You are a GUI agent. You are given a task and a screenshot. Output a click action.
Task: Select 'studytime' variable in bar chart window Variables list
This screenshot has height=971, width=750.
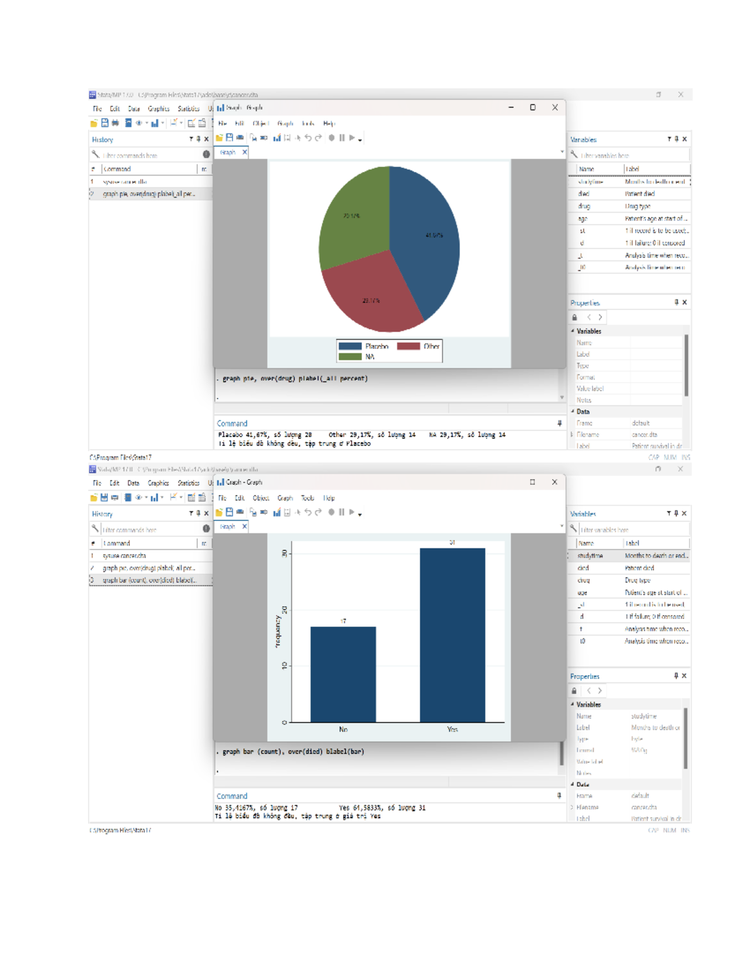(629, 556)
